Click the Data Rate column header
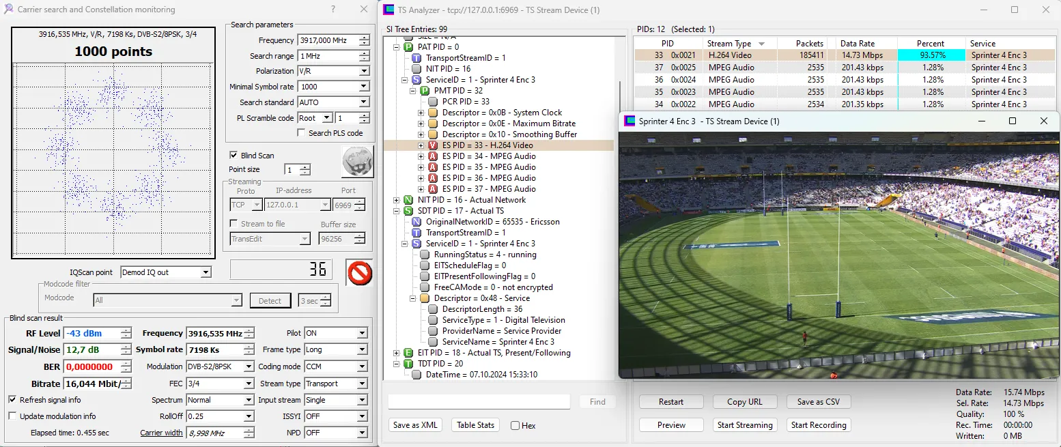This screenshot has height=447, width=1061. coord(857,44)
